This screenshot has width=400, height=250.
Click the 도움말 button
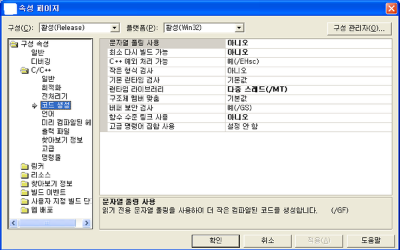[x=371, y=241]
